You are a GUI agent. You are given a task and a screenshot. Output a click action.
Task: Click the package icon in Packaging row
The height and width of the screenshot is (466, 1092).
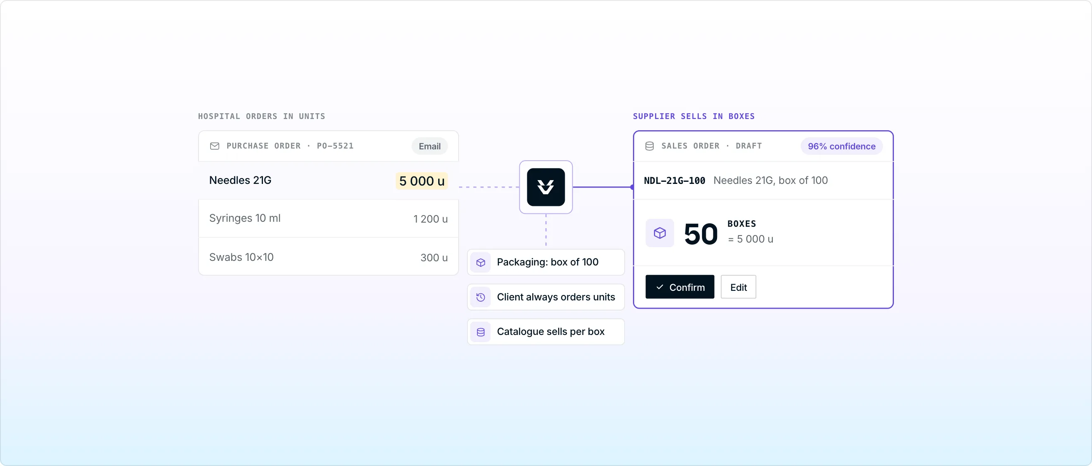coord(480,263)
